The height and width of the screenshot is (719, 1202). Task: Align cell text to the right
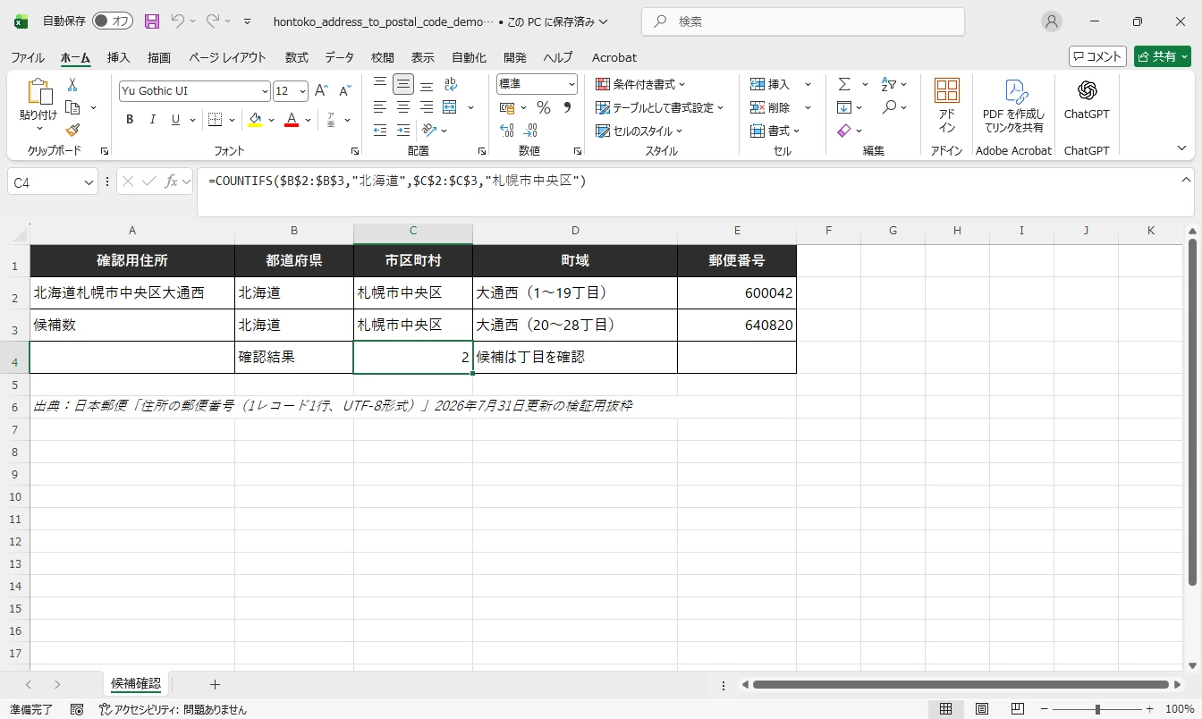click(x=427, y=107)
